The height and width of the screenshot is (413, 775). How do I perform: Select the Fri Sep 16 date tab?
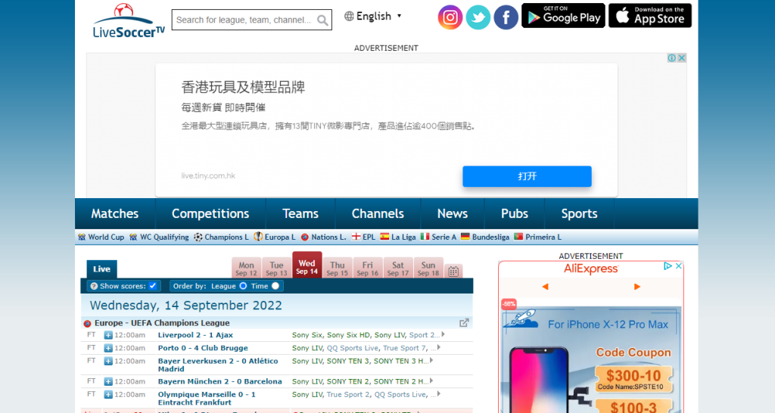[368, 269]
